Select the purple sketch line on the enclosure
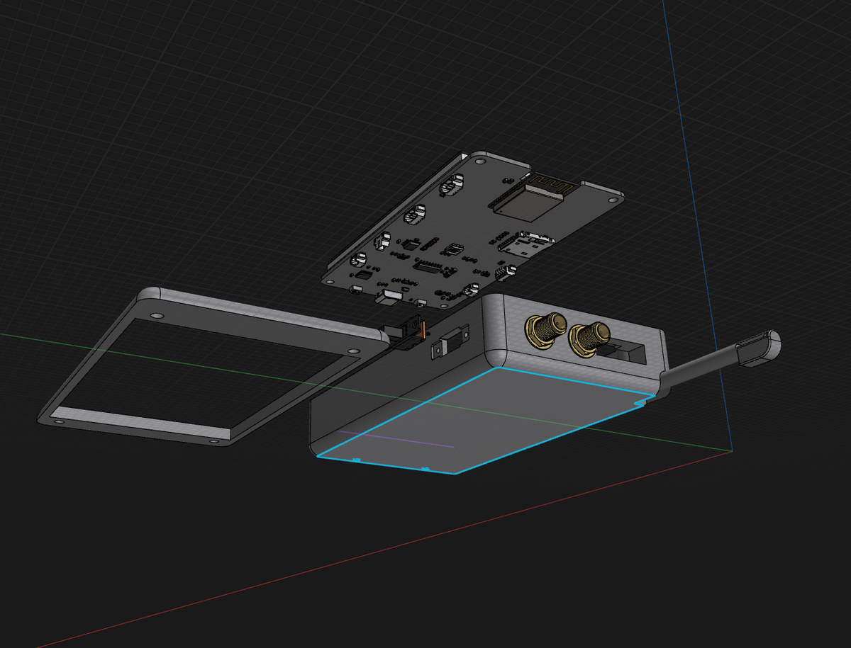 click(397, 439)
